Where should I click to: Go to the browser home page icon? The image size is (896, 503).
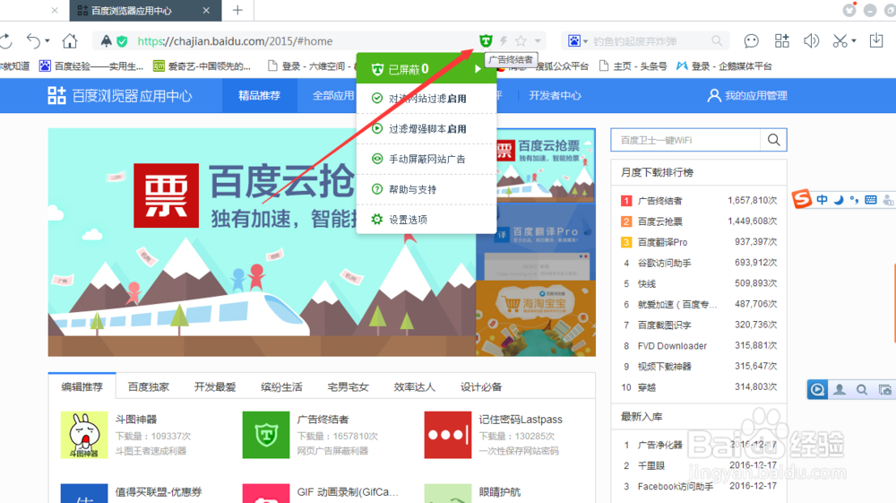coord(70,41)
